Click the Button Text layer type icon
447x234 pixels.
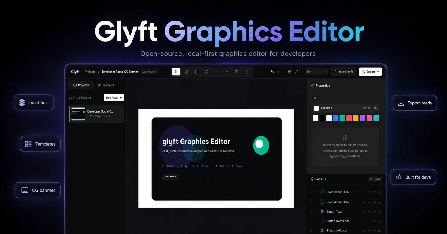(322, 212)
